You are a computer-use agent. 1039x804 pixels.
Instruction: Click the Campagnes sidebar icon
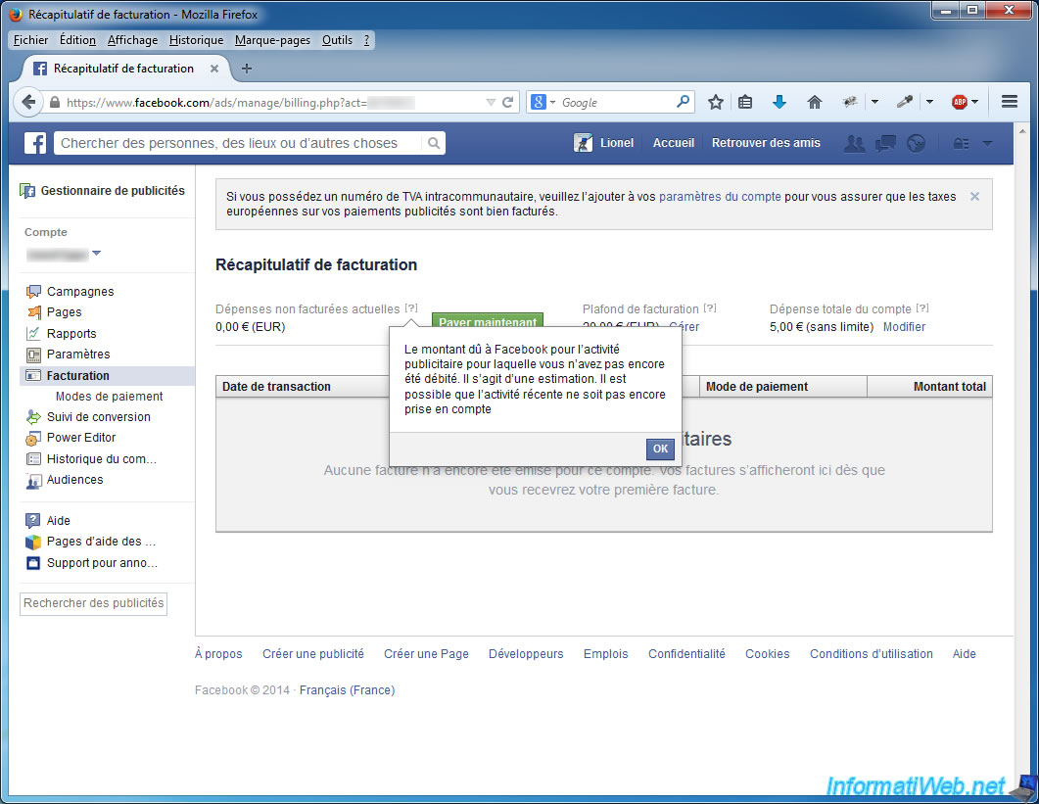click(x=33, y=292)
